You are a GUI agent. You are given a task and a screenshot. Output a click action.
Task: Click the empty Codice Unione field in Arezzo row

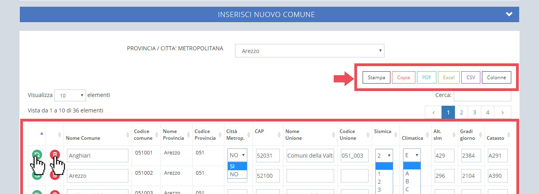[355, 175]
